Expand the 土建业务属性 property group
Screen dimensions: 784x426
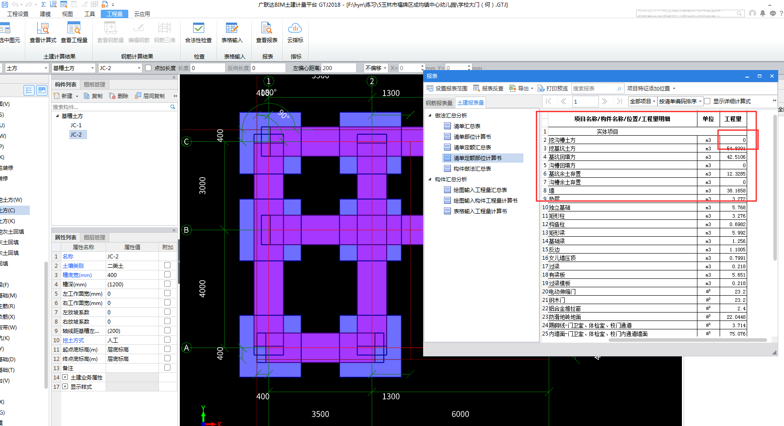pos(65,377)
